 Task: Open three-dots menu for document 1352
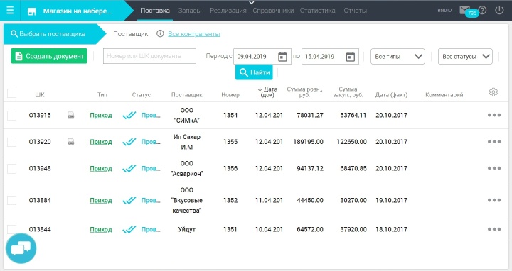click(494, 200)
